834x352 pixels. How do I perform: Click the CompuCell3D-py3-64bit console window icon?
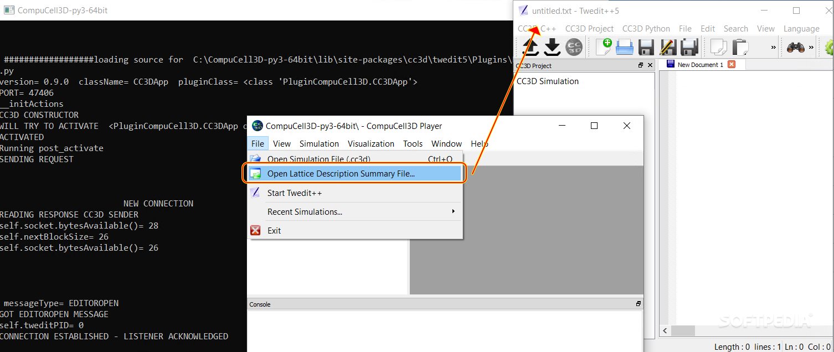[x=9, y=10]
